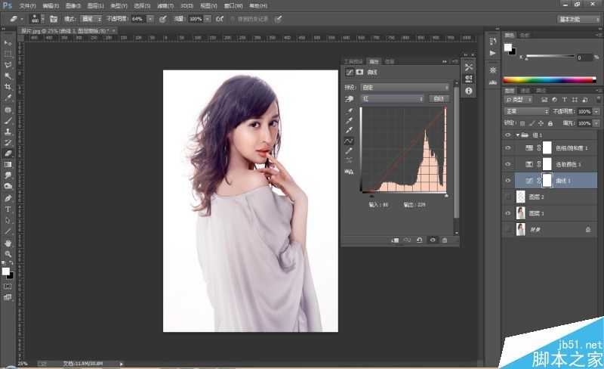Select the Zoom tool in the toolbox

8,254
